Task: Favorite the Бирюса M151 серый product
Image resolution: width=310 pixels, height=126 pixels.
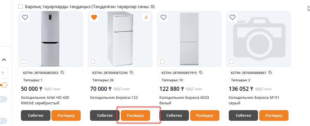Action: 232,17
